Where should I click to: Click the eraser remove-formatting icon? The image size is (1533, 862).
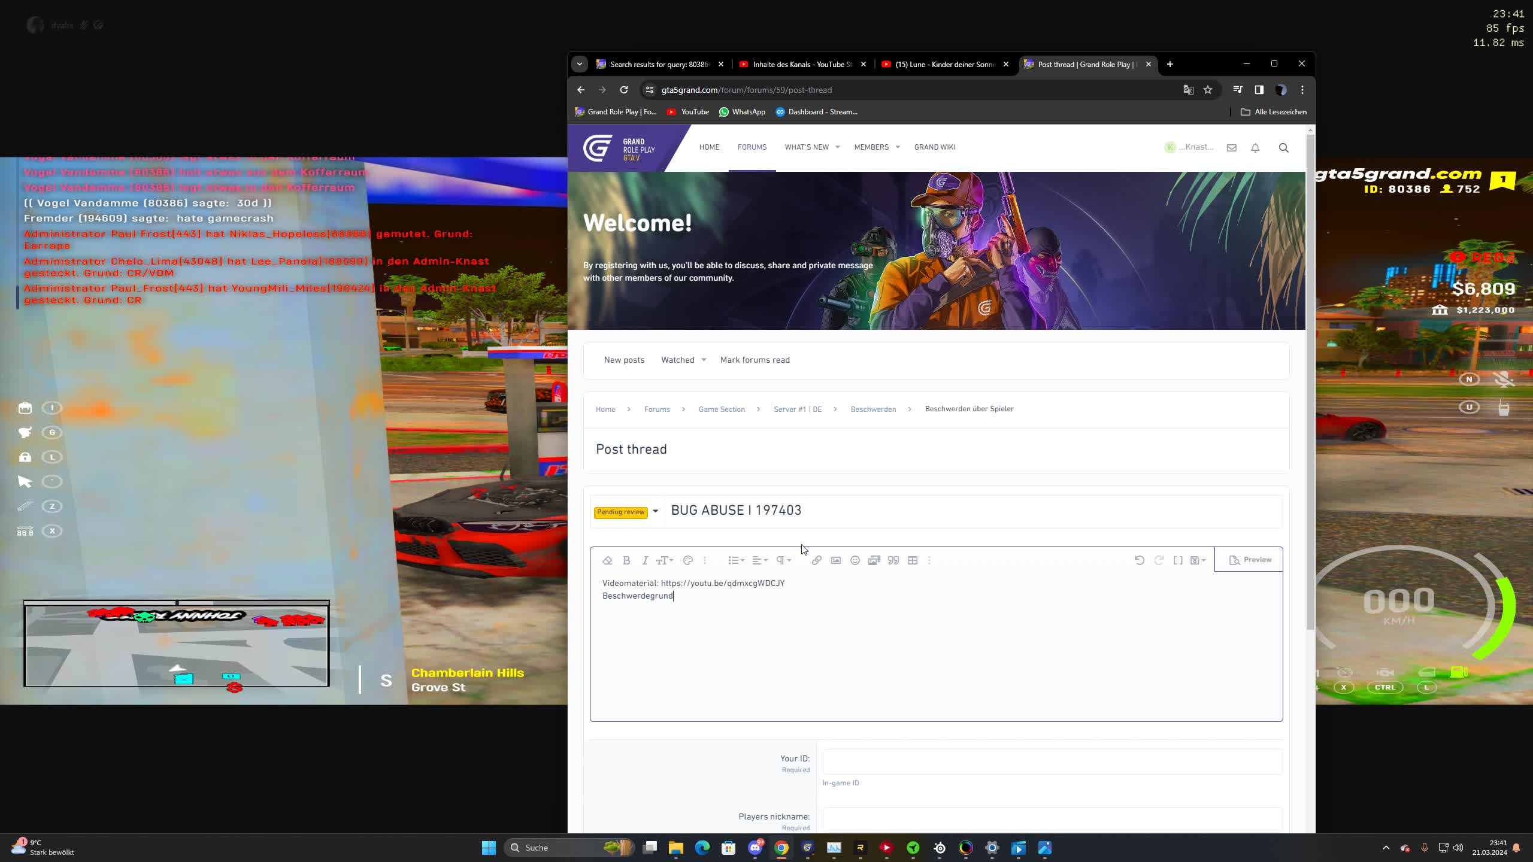(x=607, y=560)
